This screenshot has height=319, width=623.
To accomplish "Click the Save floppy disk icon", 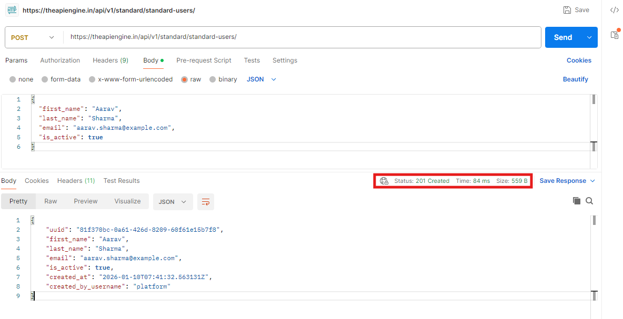I will coord(567,10).
